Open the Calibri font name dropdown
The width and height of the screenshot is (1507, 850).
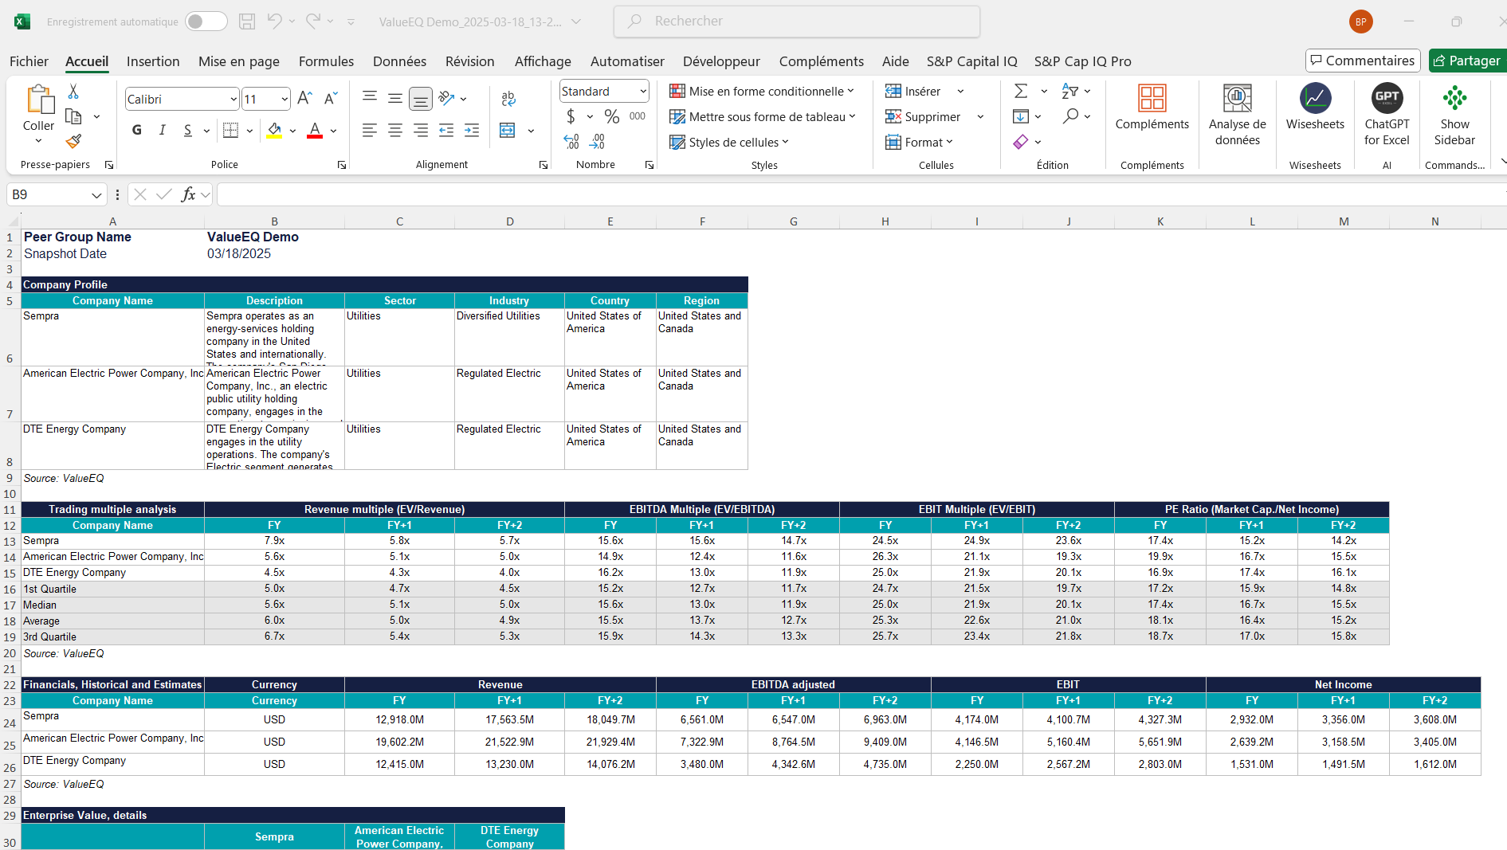coord(234,99)
